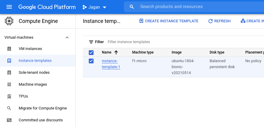
Task: Click the No policy cell
Action: 253,61
